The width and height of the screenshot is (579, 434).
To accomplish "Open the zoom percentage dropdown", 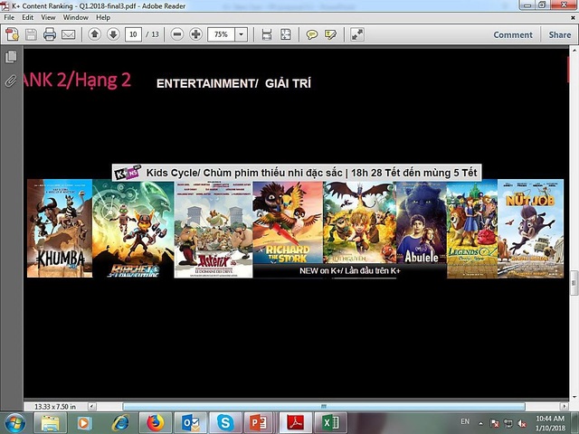I will point(242,34).
